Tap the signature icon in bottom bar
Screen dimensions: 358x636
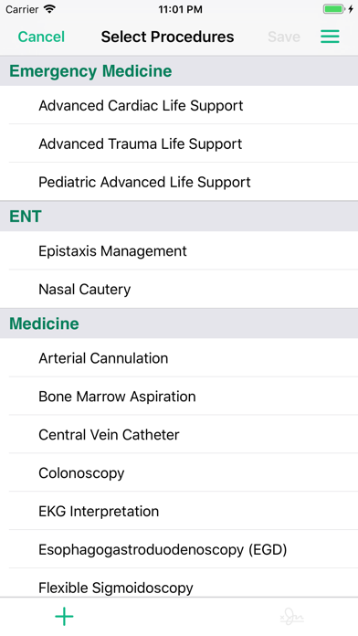(292, 618)
